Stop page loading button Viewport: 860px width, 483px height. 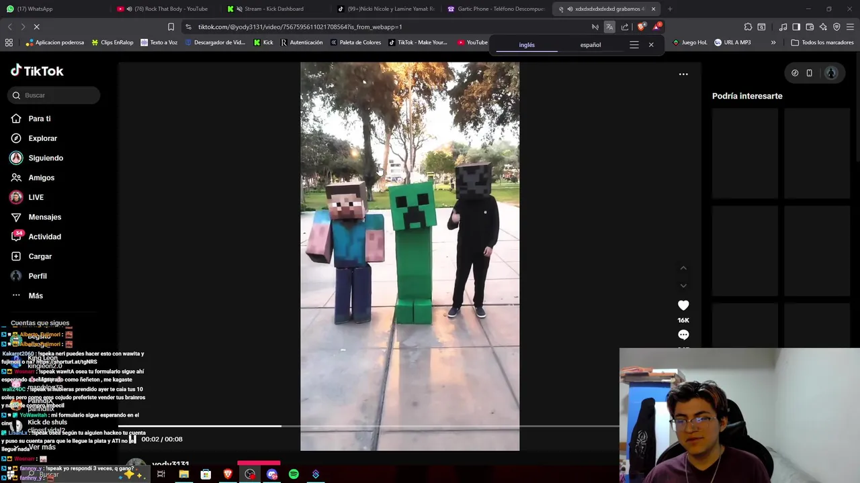(37, 27)
